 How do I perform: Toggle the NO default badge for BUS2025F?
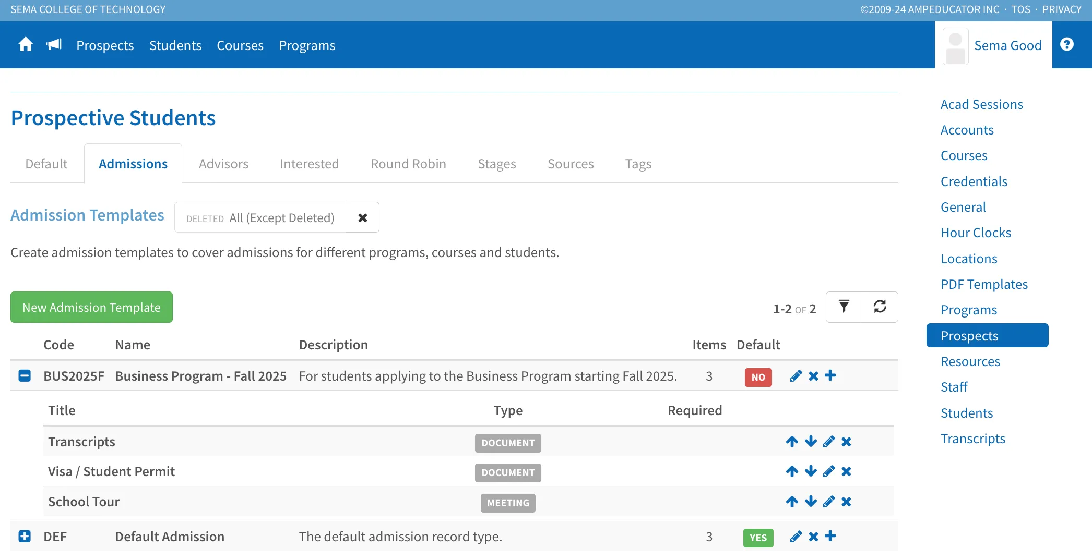coord(758,377)
